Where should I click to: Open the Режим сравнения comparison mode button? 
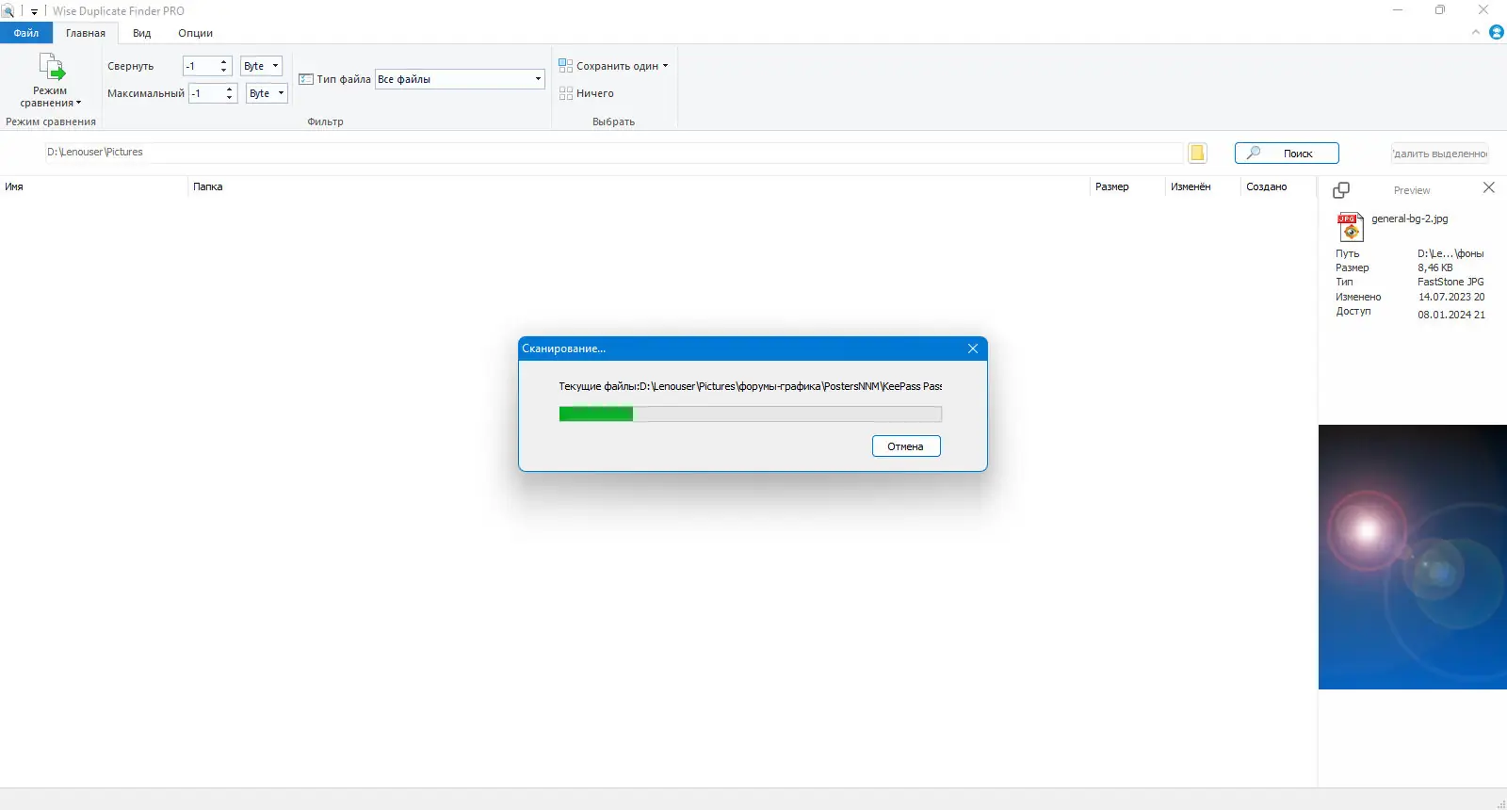click(x=51, y=81)
